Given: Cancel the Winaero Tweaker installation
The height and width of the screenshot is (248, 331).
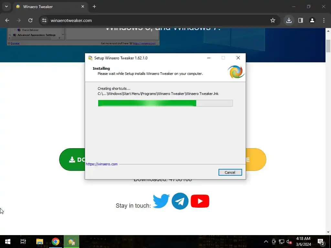Looking at the screenshot, I should pyautogui.click(x=230, y=172).
